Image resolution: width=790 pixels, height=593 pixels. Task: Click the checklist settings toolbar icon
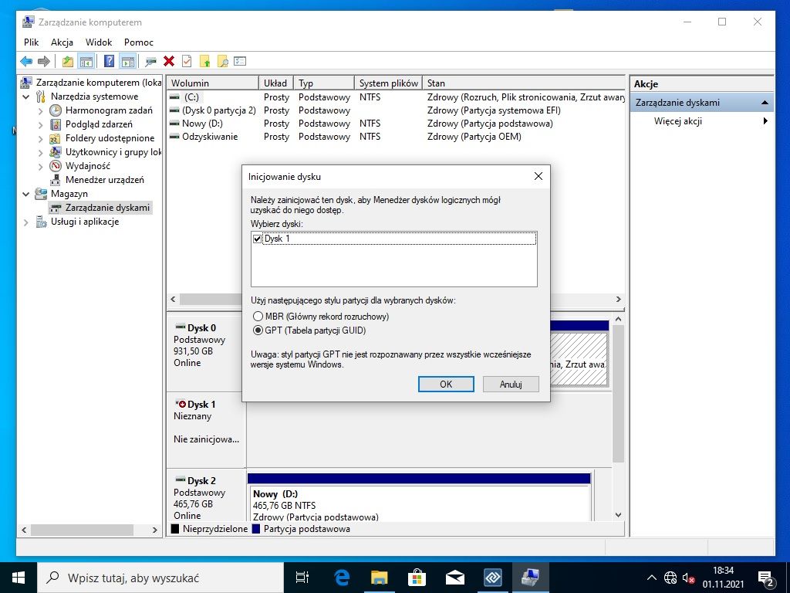pyautogui.click(x=240, y=62)
